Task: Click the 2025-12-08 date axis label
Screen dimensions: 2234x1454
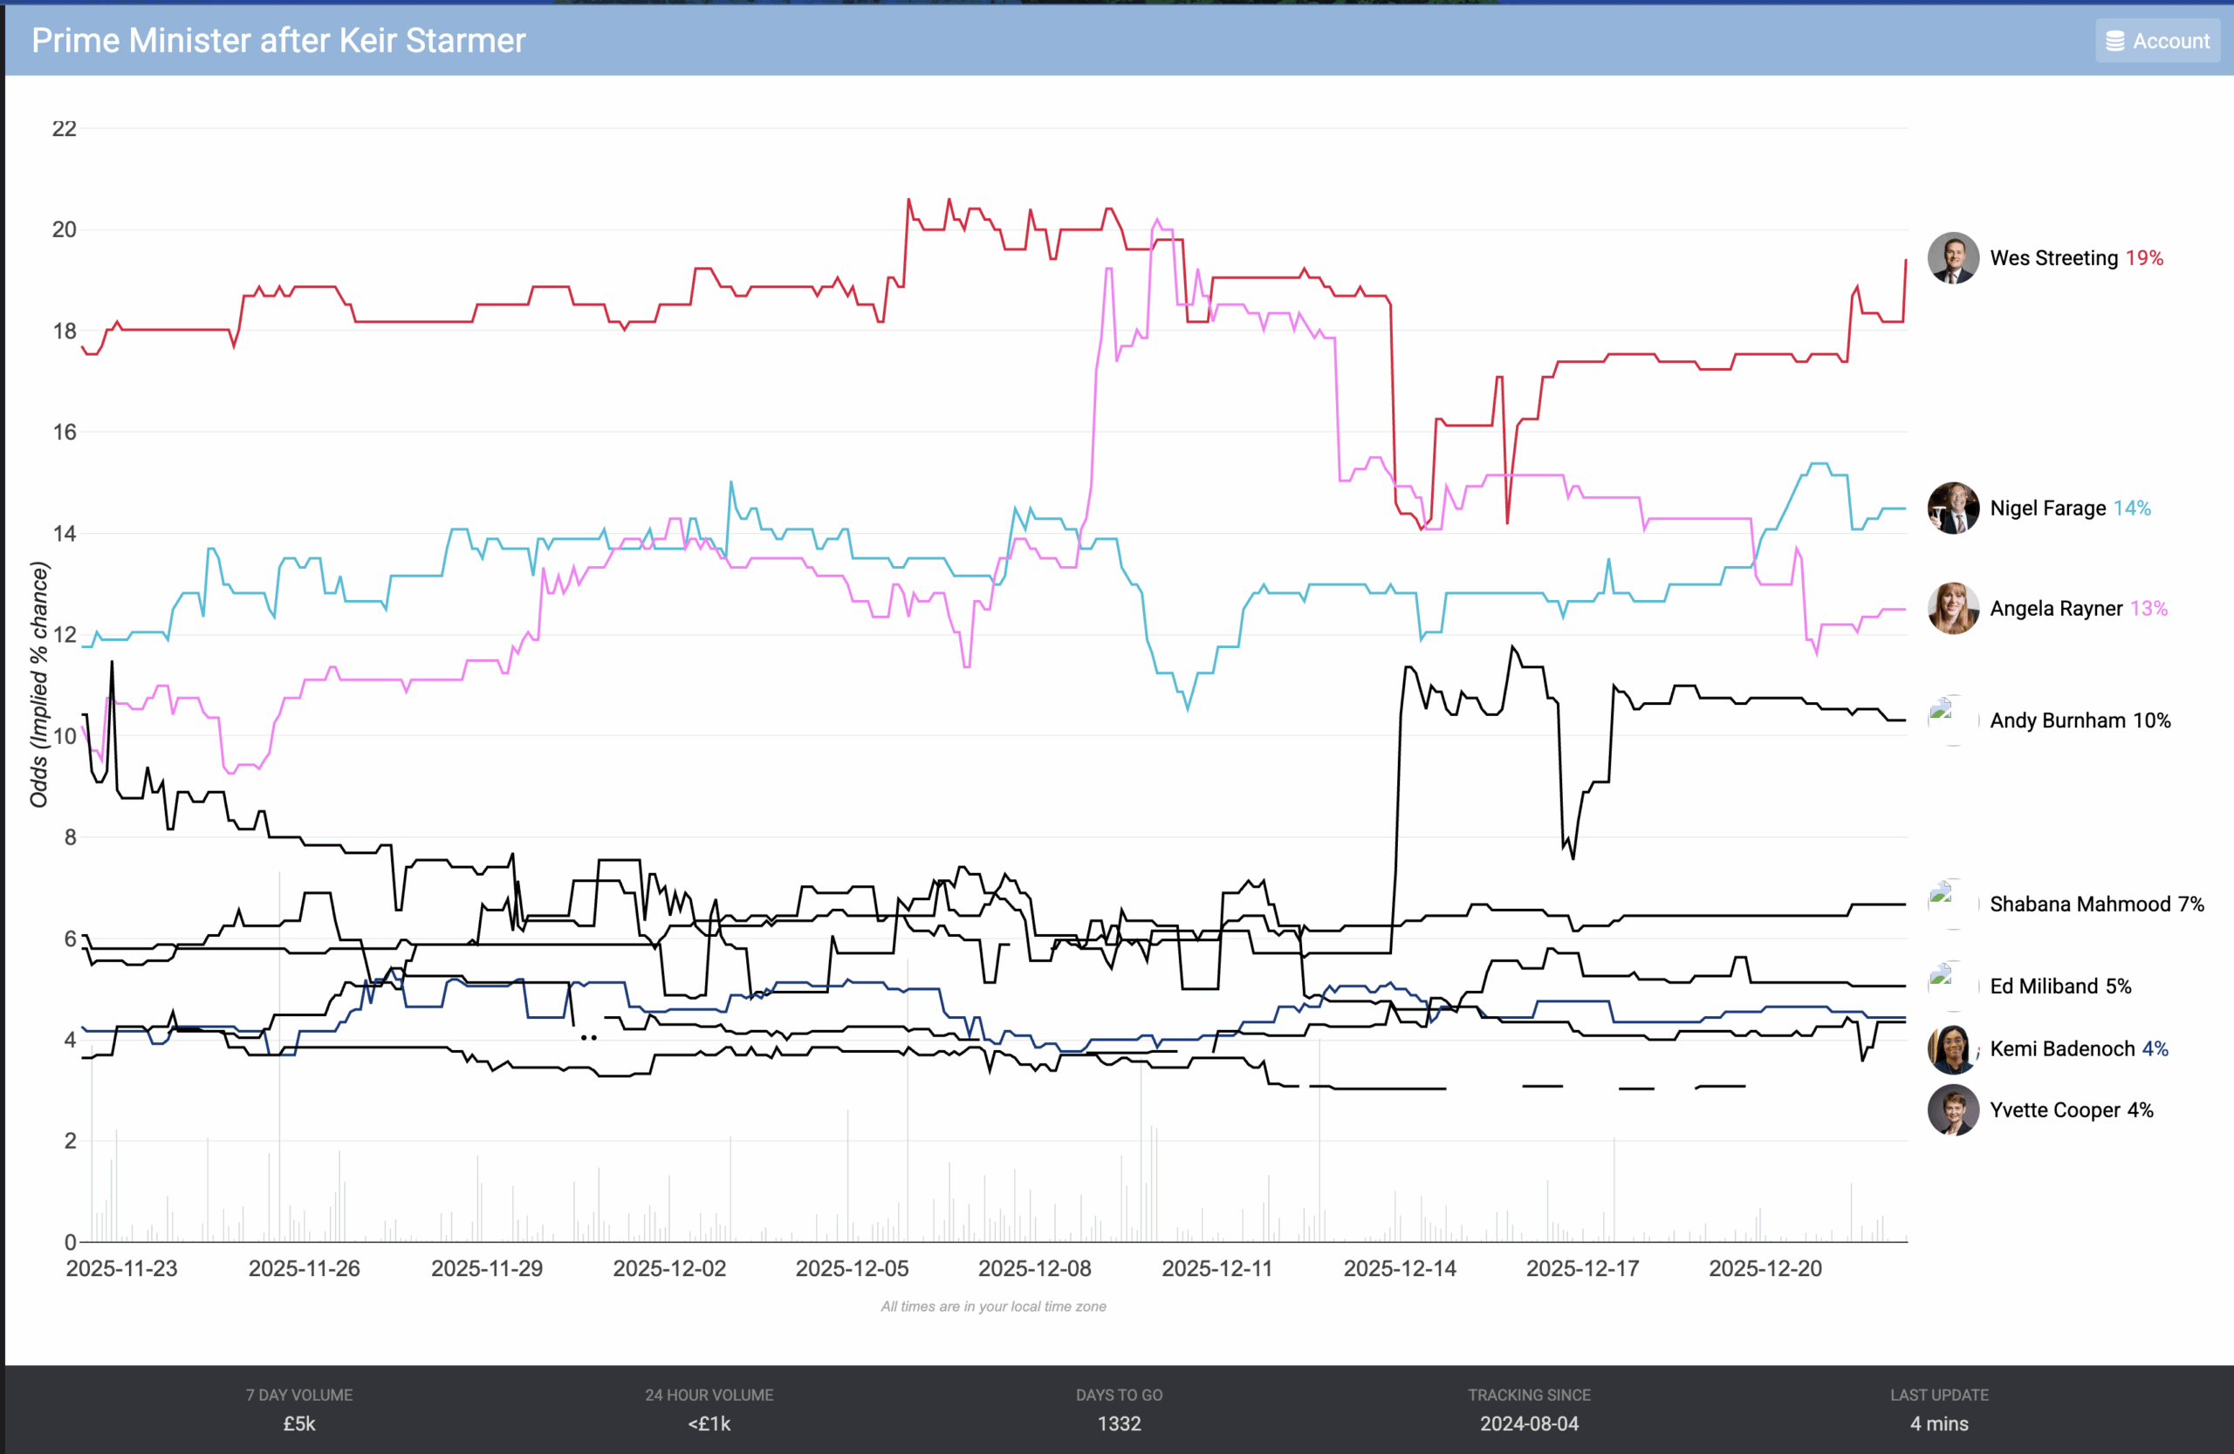Action: [1034, 1268]
